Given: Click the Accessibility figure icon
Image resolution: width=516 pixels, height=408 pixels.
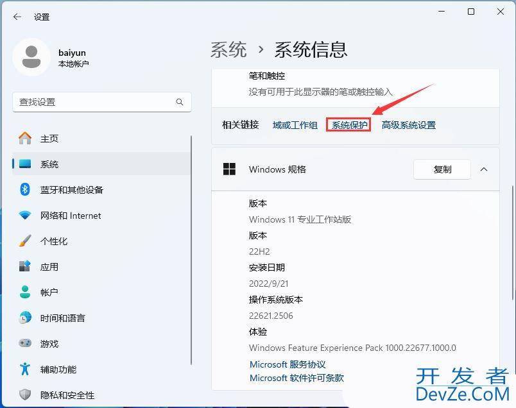Looking at the screenshot, I should [x=25, y=369].
